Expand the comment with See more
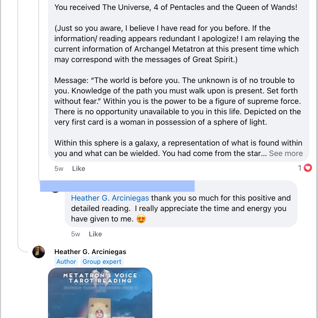Image resolution: width=318 pixels, height=318 pixels. (x=286, y=153)
